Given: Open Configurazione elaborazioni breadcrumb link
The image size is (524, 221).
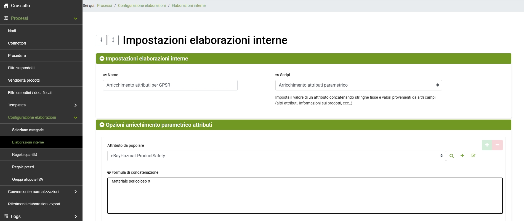Looking at the screenshot, I should point(142,5).
